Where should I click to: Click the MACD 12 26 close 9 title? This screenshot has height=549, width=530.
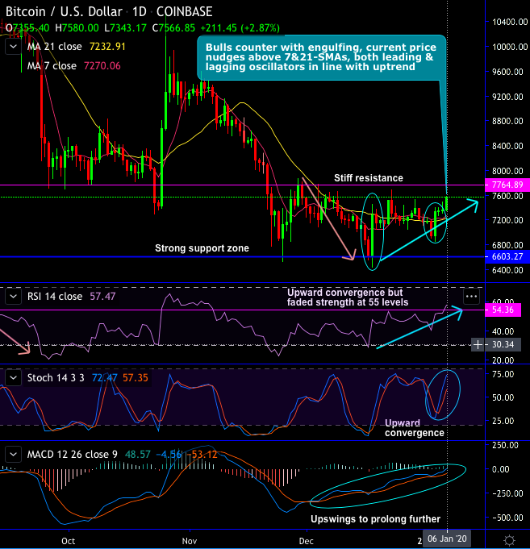point(73,455)
